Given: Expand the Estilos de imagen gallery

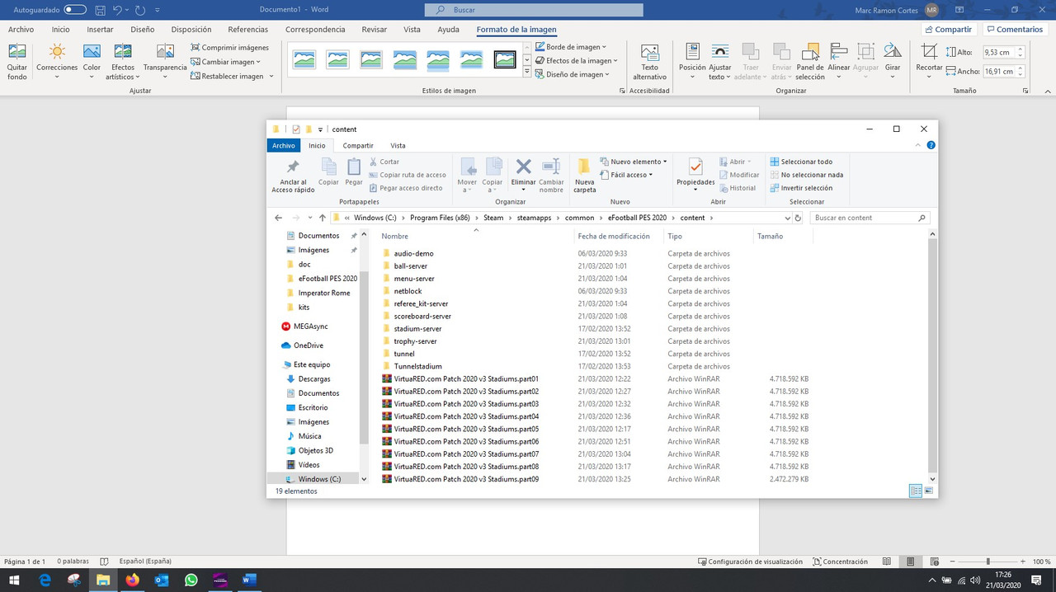Looking at the screenshot, I should tap(527, 73).
